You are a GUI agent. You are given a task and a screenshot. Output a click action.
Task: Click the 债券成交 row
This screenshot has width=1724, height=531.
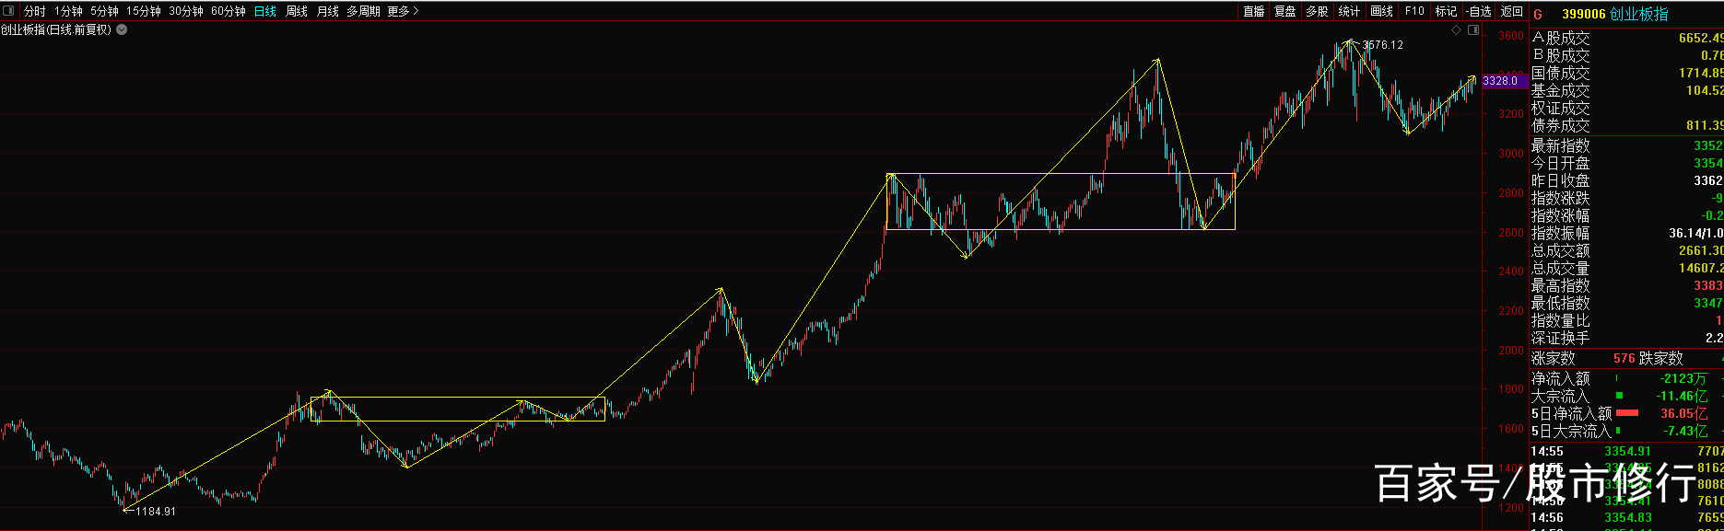pos(1627,125)
